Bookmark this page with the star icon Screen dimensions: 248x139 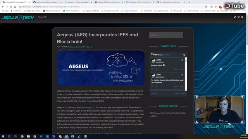[x=206, y=7]
